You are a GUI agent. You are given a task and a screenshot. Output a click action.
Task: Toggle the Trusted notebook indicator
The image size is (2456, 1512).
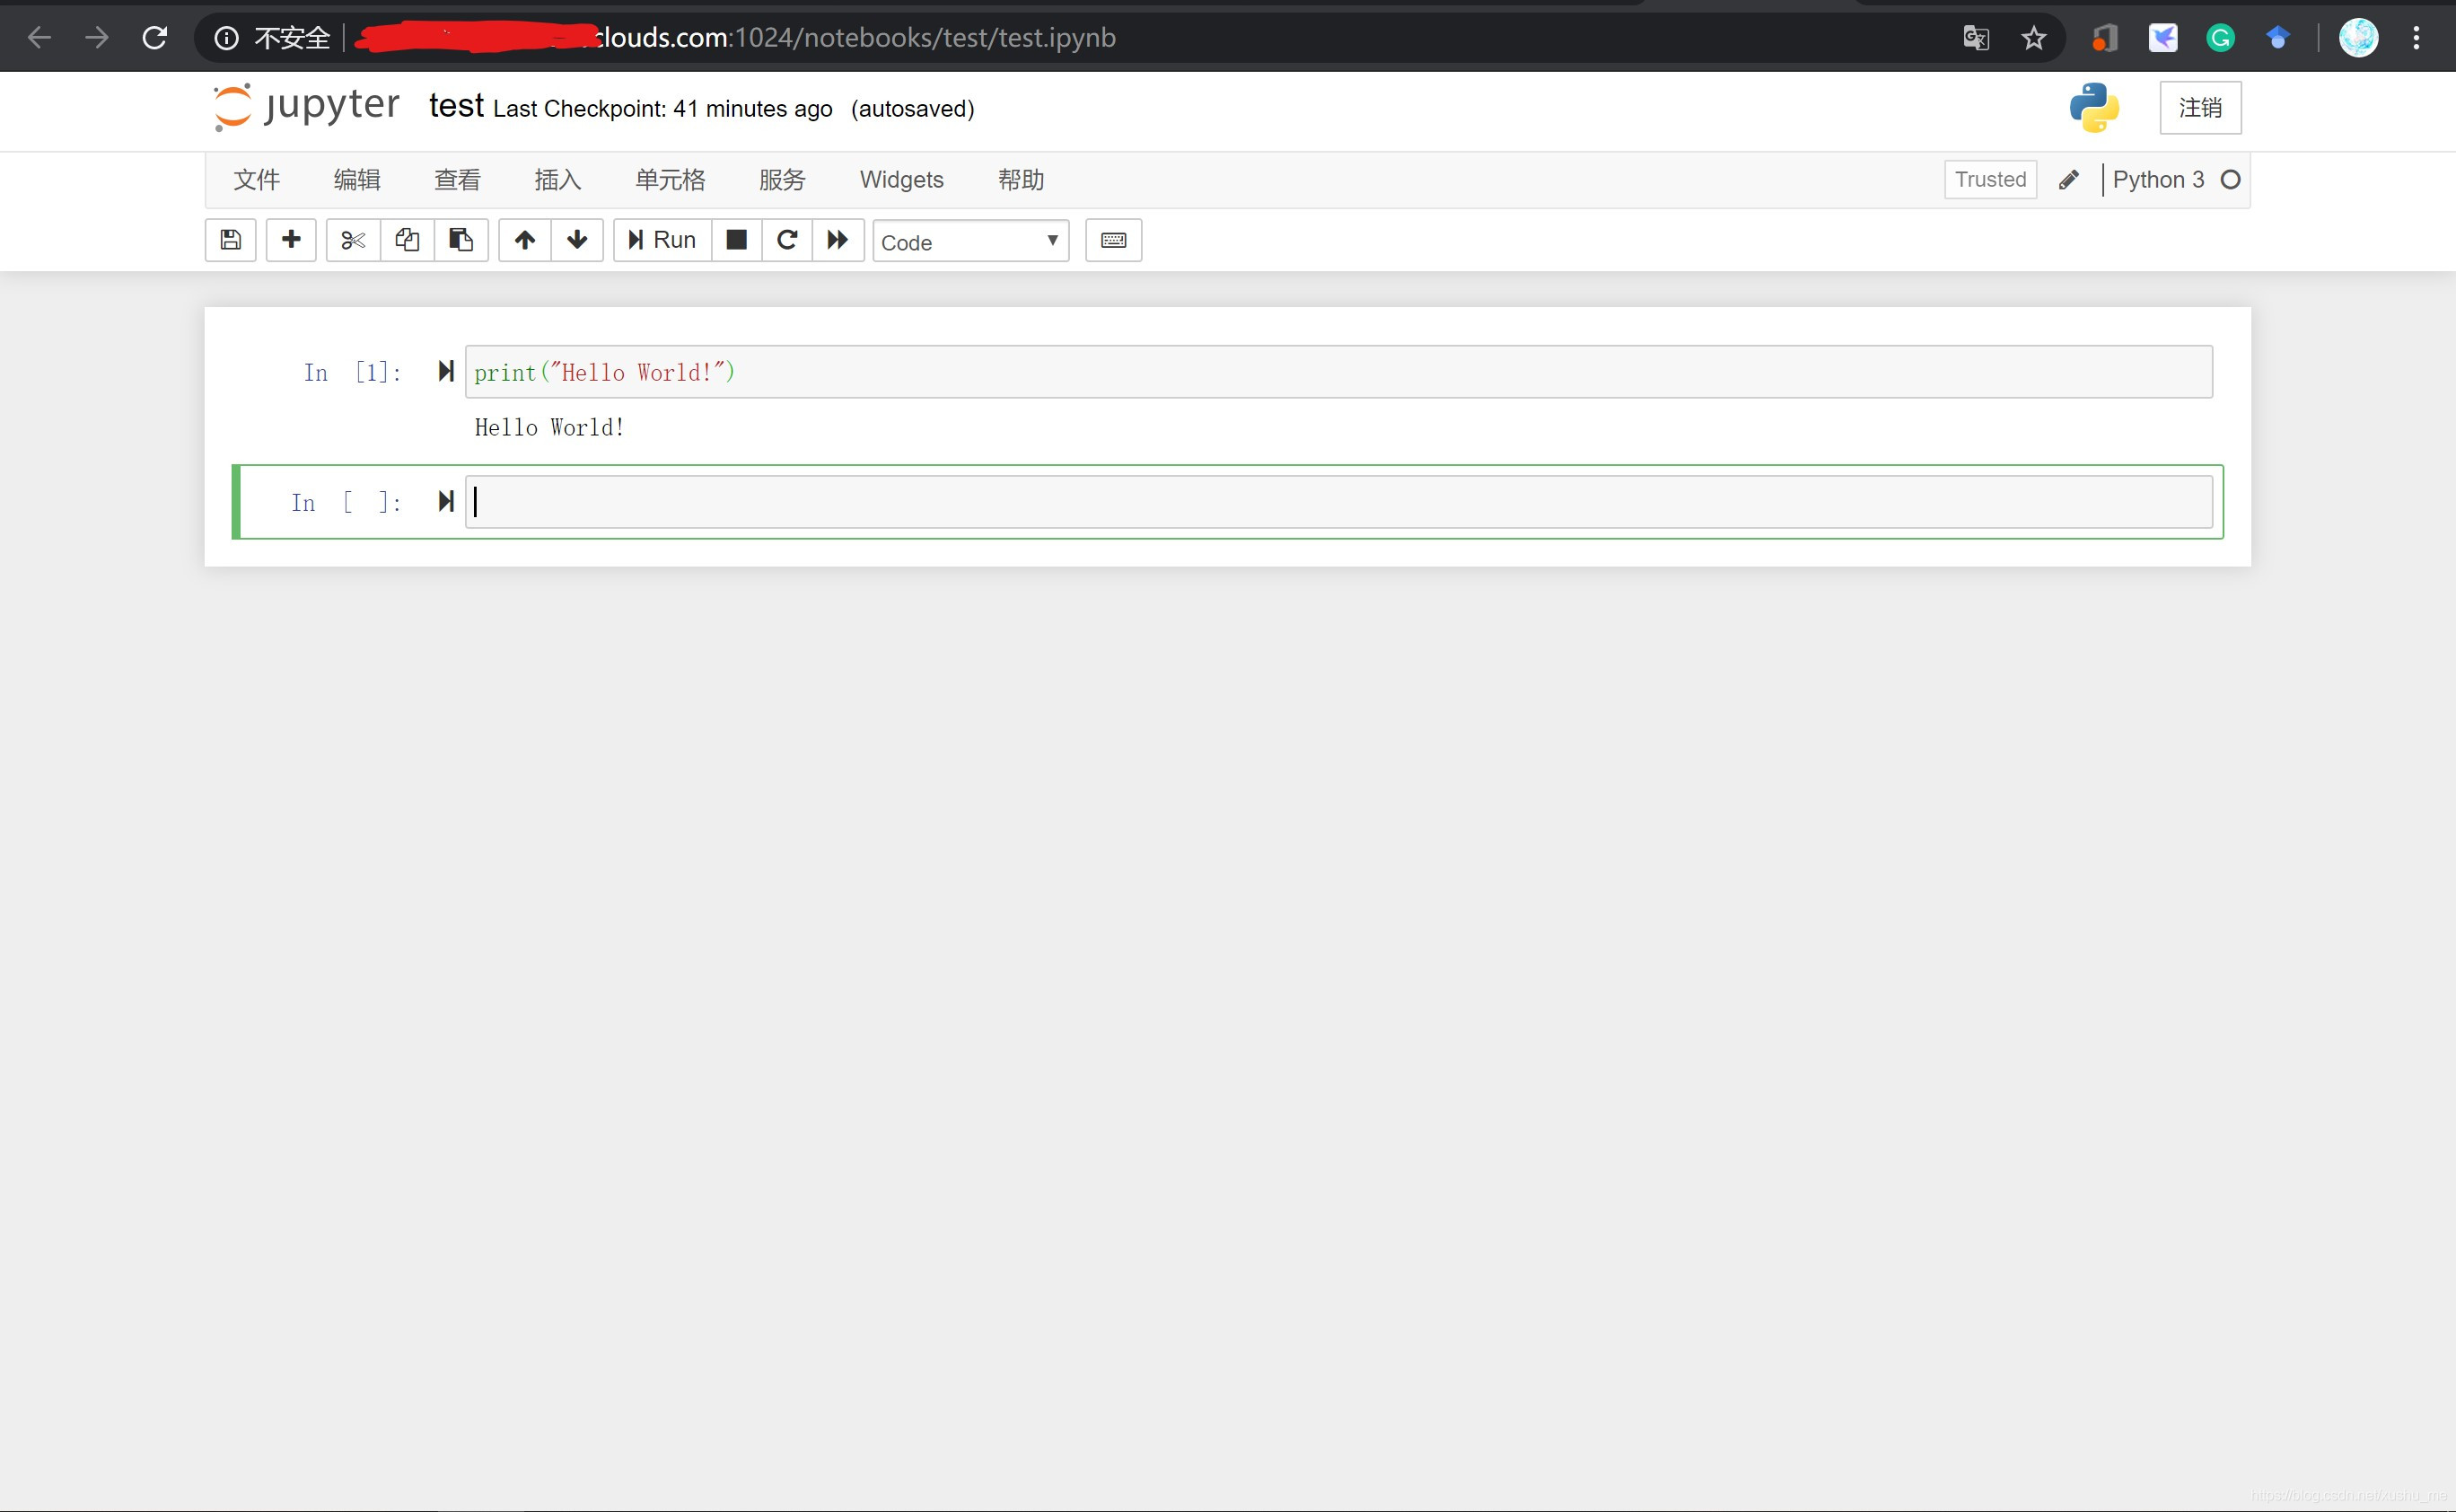pyautogui.click(x=1989, y=180)
